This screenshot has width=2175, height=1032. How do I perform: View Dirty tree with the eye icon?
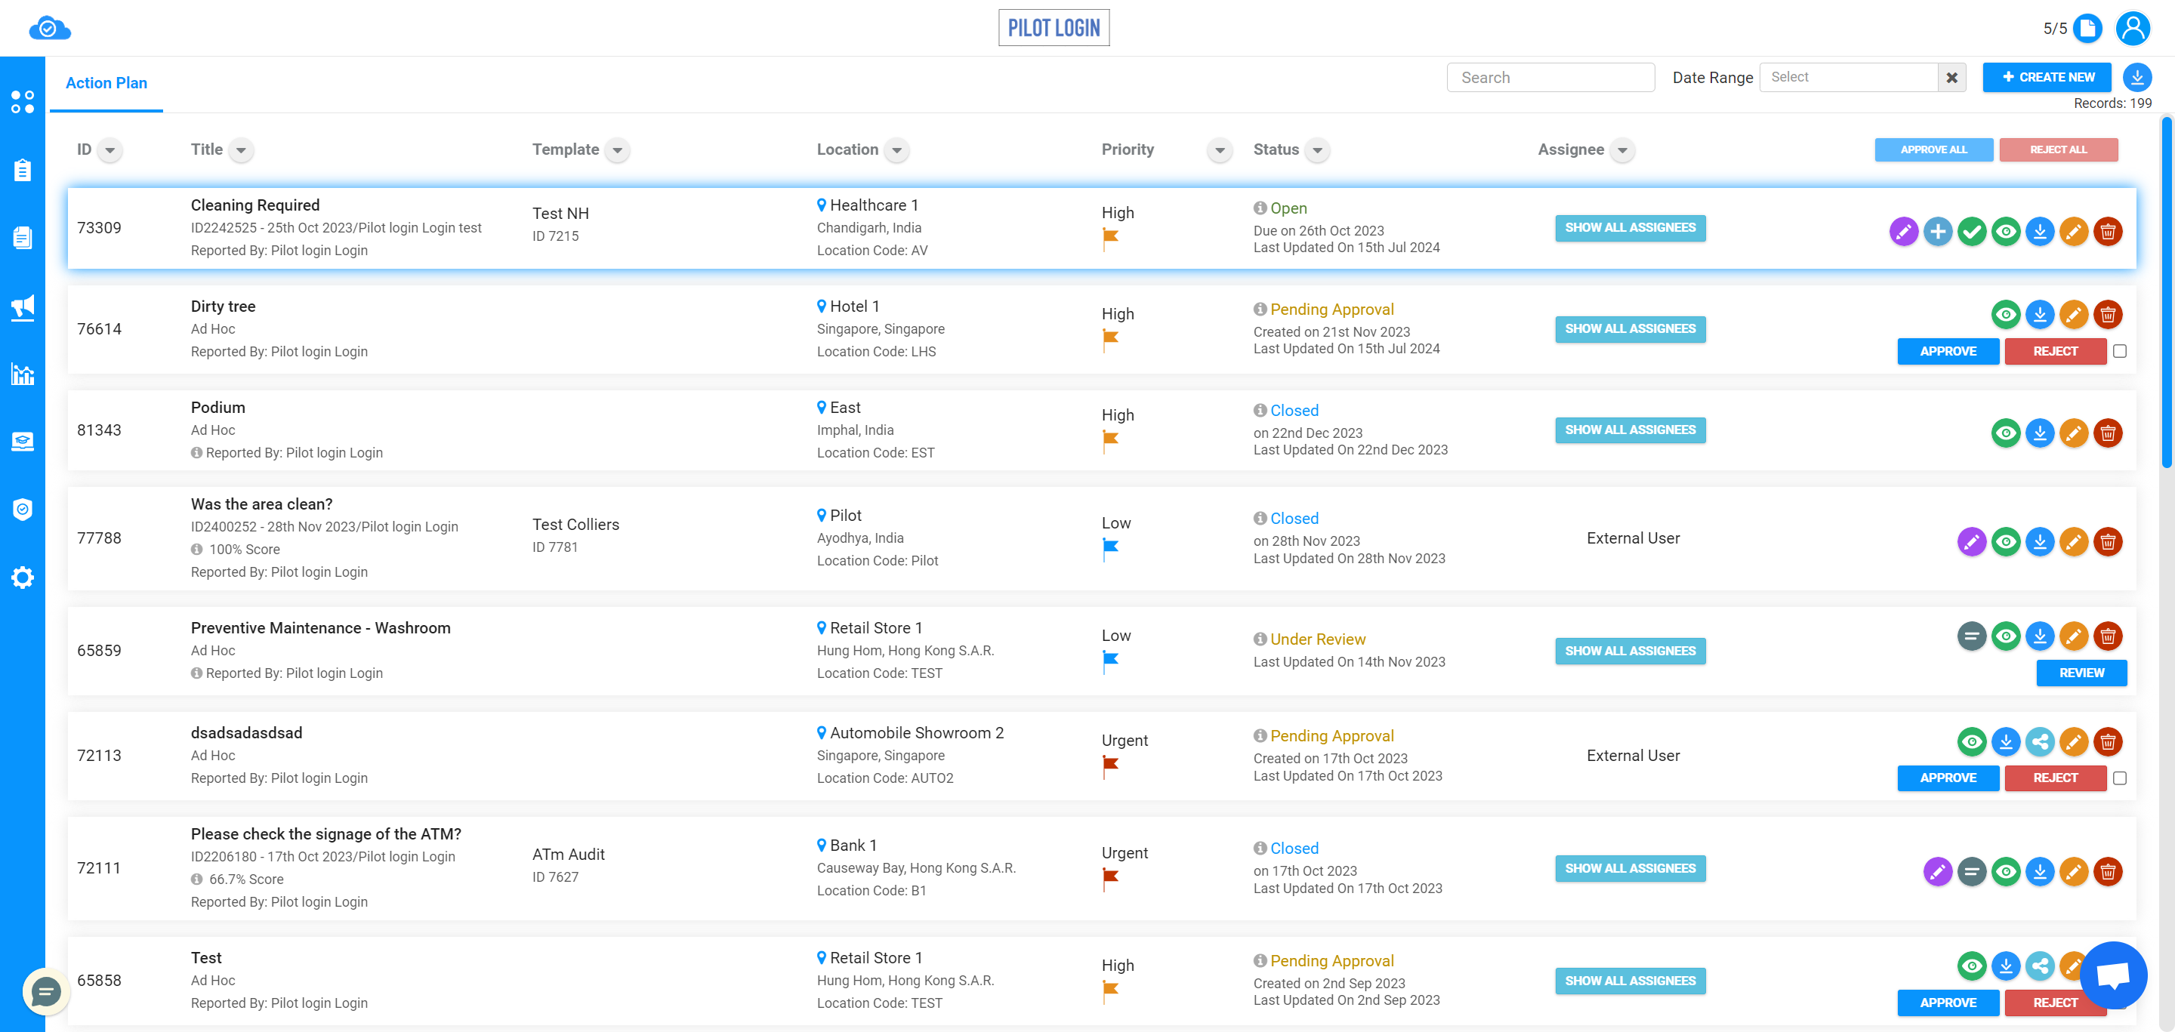(x=2006, y=315)
